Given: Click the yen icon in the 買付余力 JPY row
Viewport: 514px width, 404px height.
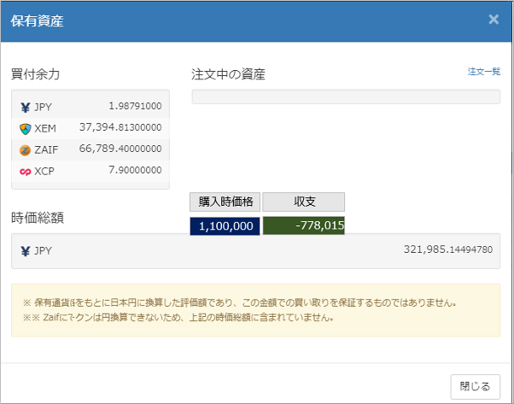Looking at the screenshot, I should point(26,108).
